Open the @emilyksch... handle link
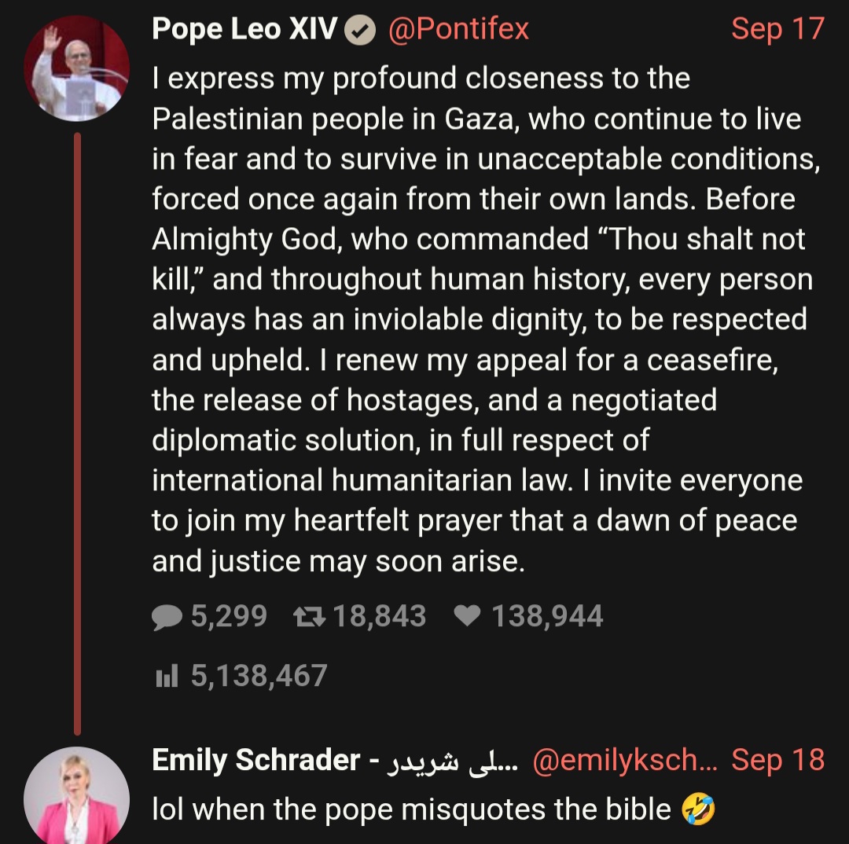849x844 pixels. (625, 760)
